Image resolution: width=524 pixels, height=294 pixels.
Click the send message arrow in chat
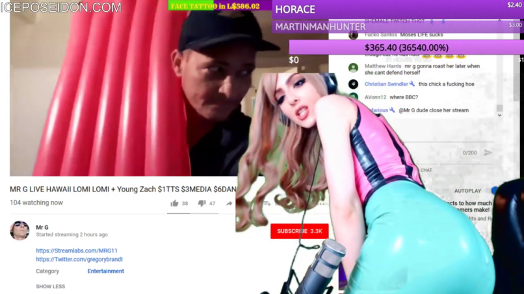pos(488,153)
